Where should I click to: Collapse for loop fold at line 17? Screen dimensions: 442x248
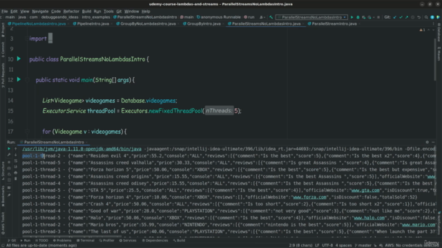click(27, 132)
